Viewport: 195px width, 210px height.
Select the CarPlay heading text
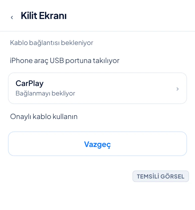(x=29, y=83)
